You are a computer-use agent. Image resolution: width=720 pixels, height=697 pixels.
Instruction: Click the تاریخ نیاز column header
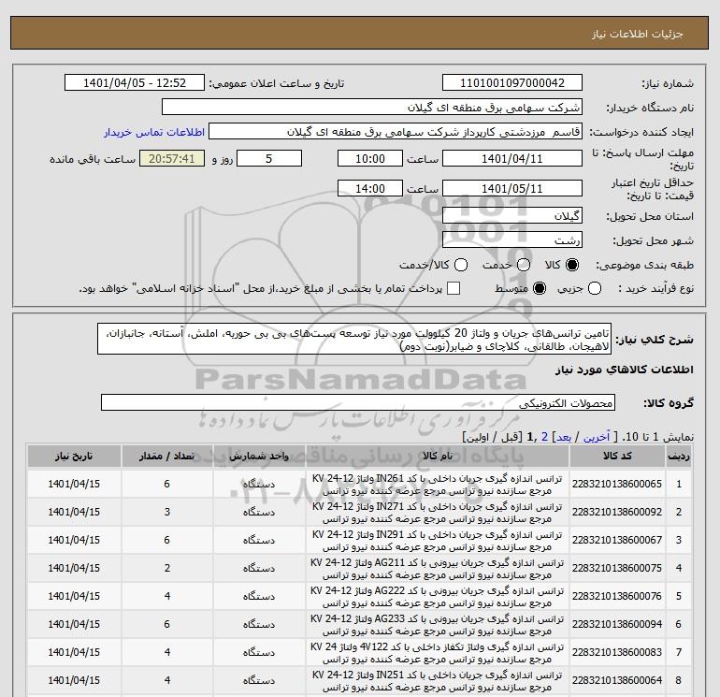click(x=74, y=456)
